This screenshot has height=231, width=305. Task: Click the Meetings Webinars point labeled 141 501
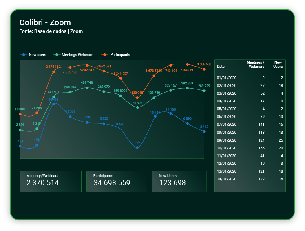click(x=53, y=97)
